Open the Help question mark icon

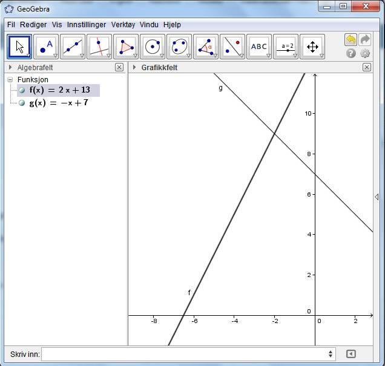coord(351,53)
